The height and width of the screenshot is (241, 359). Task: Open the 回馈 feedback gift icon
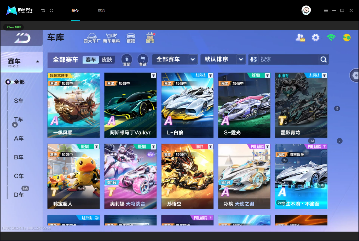click(x=150, y=38)
